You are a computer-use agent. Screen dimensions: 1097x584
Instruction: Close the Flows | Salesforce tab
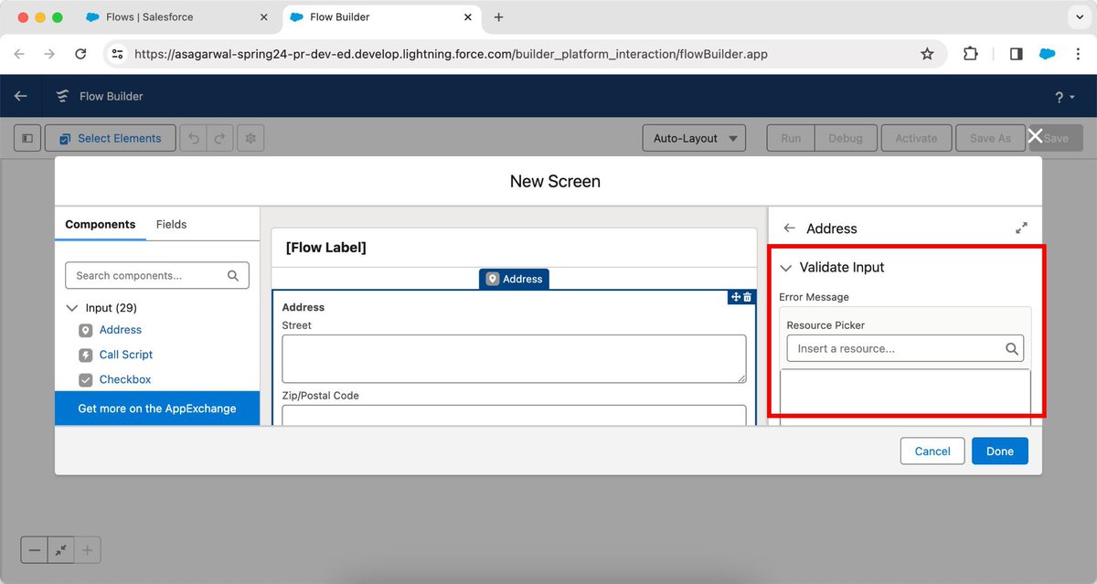264,17
